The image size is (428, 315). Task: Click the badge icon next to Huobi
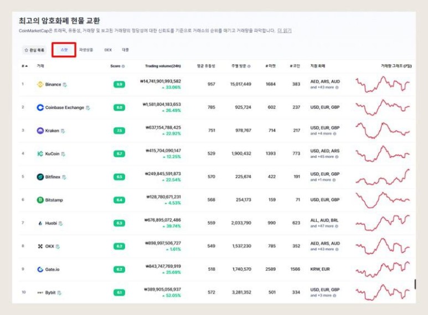tap(60, 224)
